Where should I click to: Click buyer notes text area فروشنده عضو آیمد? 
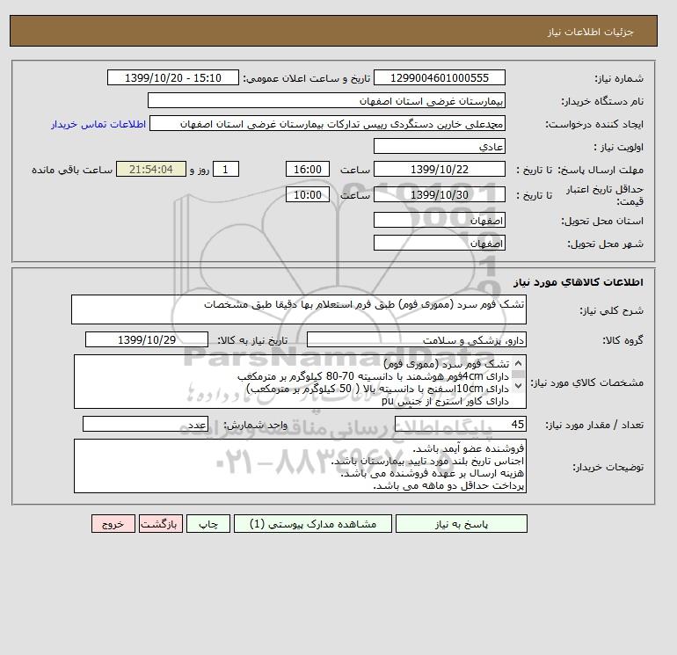pyautogui.click(x=300, y=466)
